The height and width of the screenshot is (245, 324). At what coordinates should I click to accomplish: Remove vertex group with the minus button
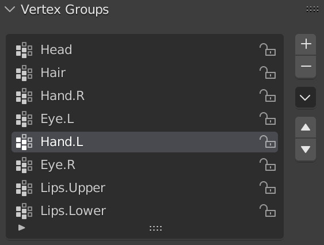306,66
